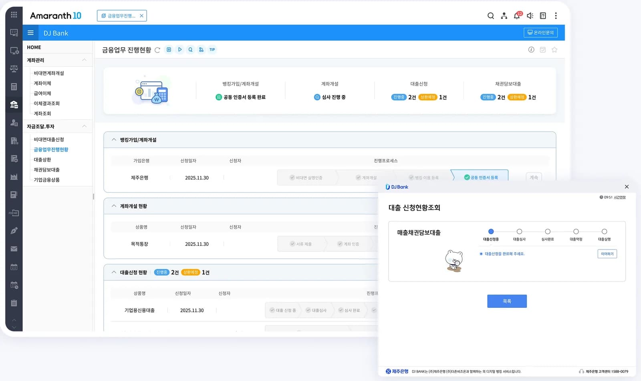Click 시간연장 link in popup

(x=619, y=197)
